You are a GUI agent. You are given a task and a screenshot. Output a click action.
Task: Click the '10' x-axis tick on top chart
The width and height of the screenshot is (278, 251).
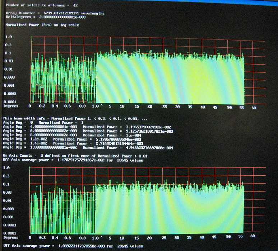point(122,106)
